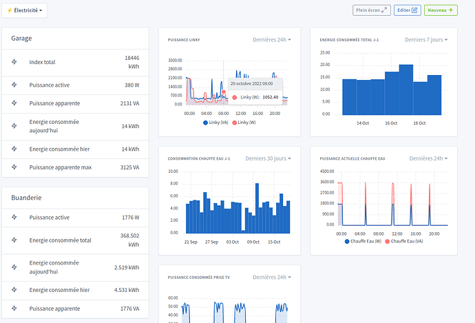Open Dernières 24h dropdown on Puissance Linky
475x323 pixels.
[272, 39]
